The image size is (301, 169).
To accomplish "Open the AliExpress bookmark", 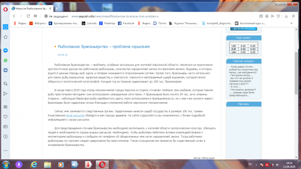I will coord(38,23).
